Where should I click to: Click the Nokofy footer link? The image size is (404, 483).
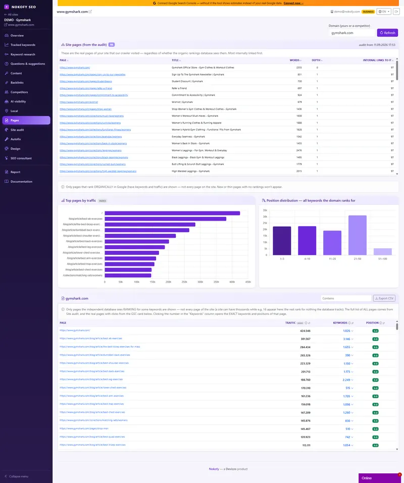point(214,469)
